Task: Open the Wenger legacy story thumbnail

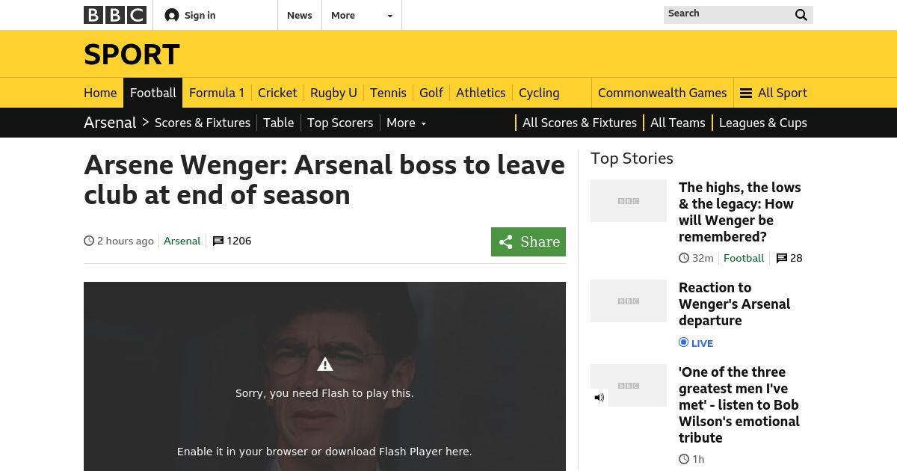Action: pyautogui.click(x=629, y=200)
